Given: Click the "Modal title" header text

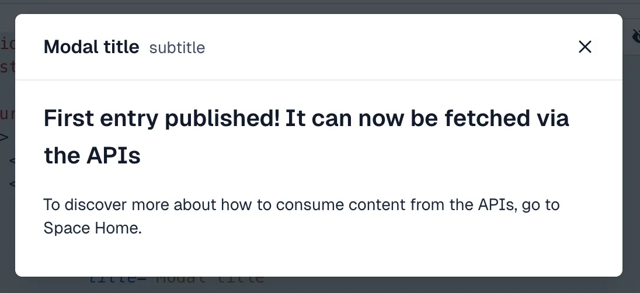Looking at the screenshot, I should [x=91, y=47].
